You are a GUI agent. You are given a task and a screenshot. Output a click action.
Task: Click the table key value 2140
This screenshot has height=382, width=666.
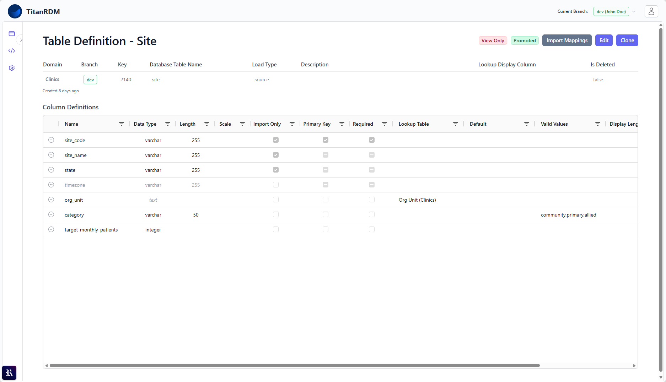coord(126,80)
